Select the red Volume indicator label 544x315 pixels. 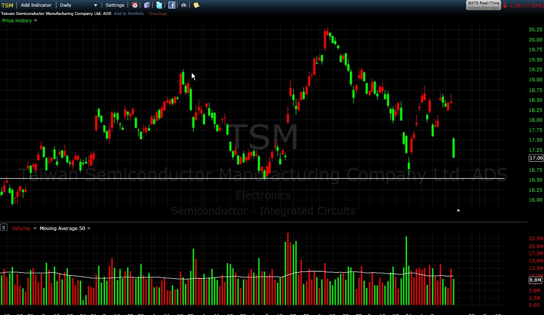pos(21,228)
